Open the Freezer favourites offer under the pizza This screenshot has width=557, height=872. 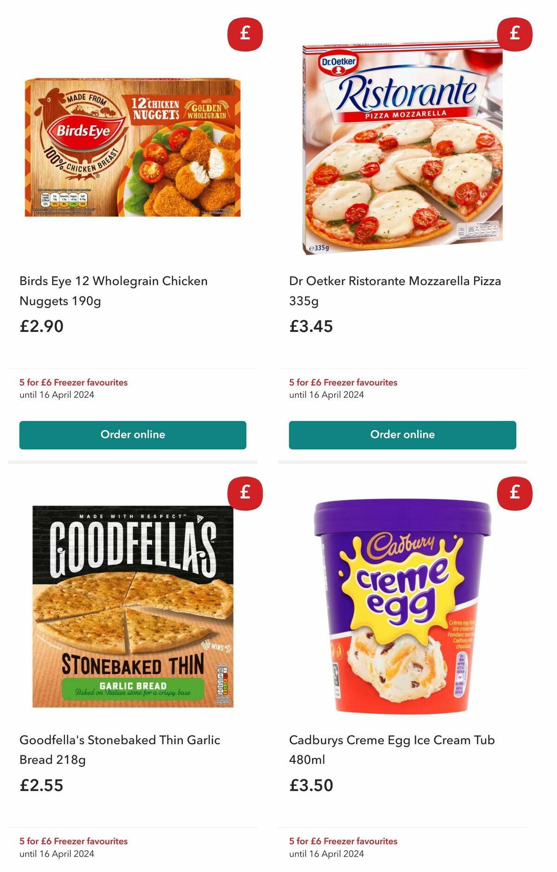click(343, 382)
